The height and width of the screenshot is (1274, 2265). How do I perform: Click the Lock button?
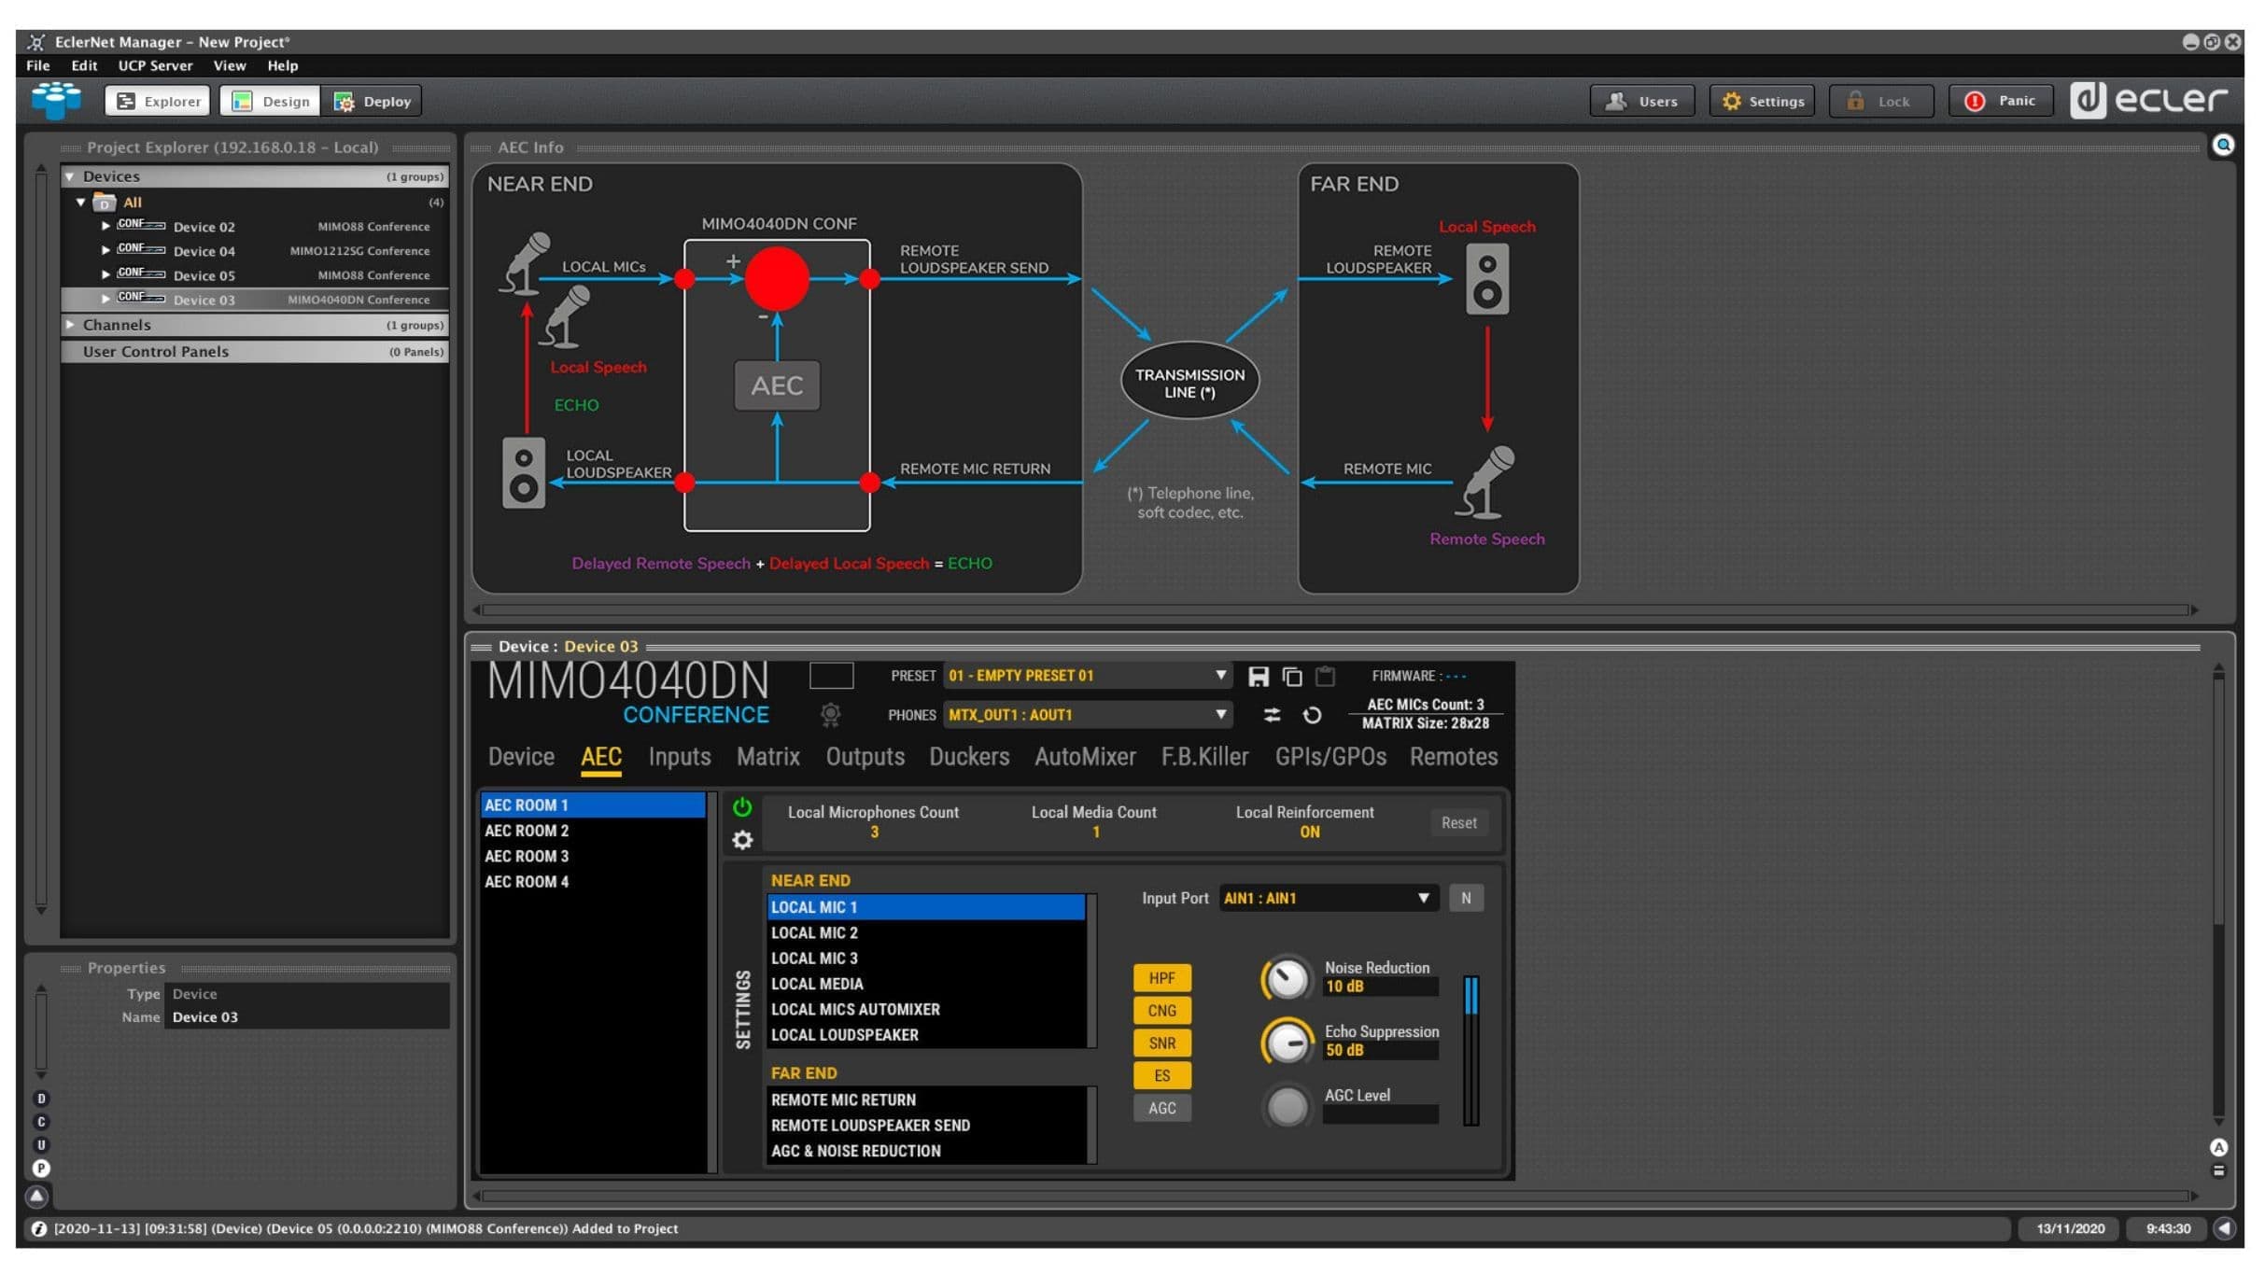(1880, 101)
